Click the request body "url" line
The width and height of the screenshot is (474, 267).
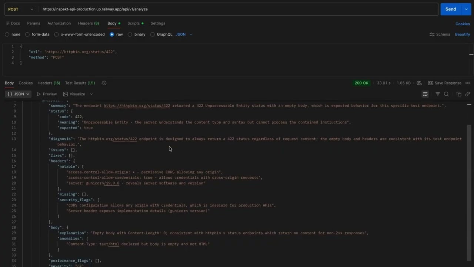(x=73, y=52)
